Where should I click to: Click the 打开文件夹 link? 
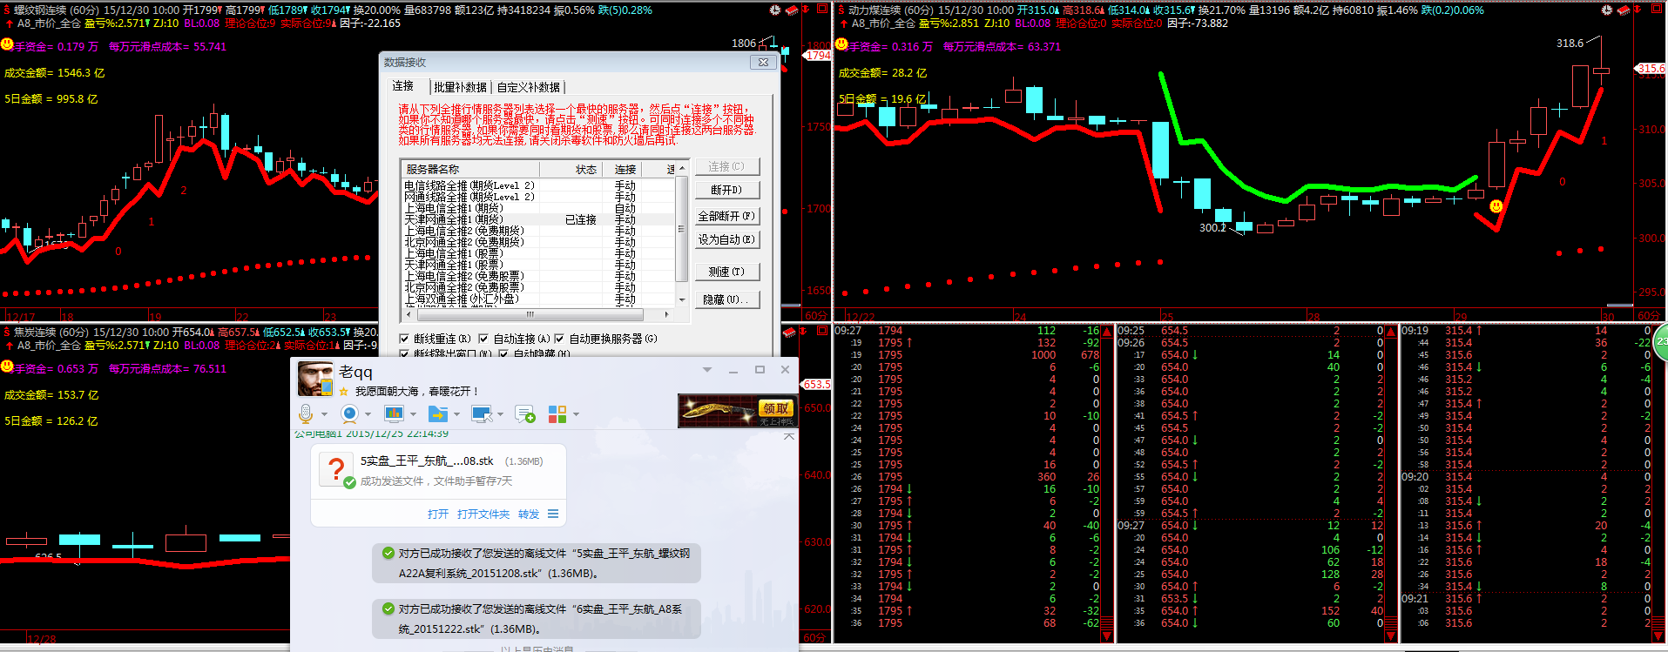pyautogui.click(x=483, y=514)
